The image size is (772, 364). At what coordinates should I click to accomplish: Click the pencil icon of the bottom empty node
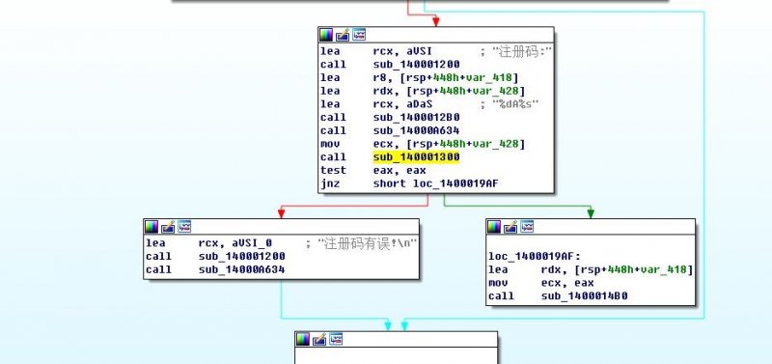click(319, 339)
